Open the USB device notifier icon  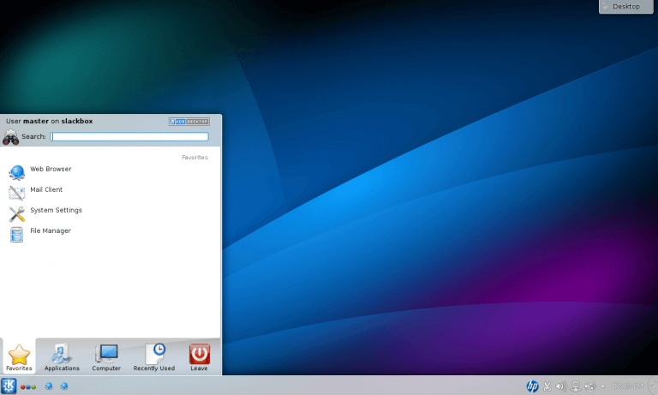click(590, 386)
